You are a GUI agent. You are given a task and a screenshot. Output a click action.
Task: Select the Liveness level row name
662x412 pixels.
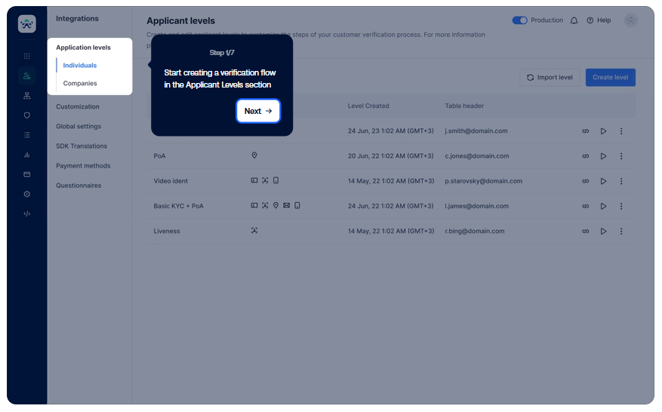pos(167,232)
